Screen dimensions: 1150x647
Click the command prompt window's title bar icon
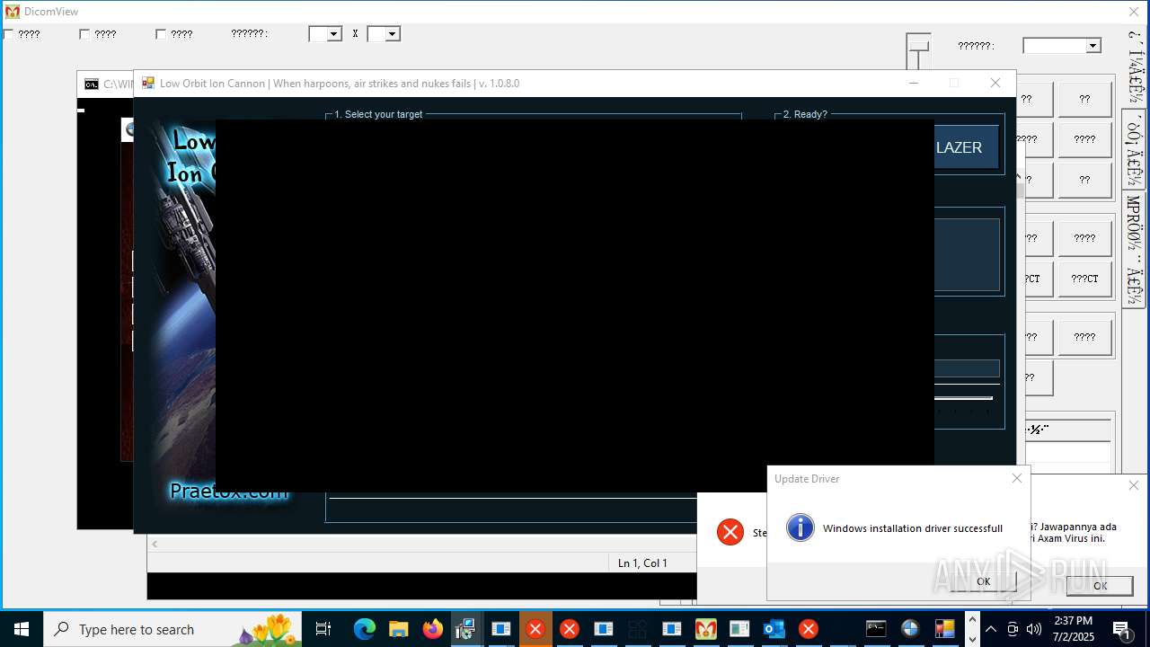(x=92, y=84)
